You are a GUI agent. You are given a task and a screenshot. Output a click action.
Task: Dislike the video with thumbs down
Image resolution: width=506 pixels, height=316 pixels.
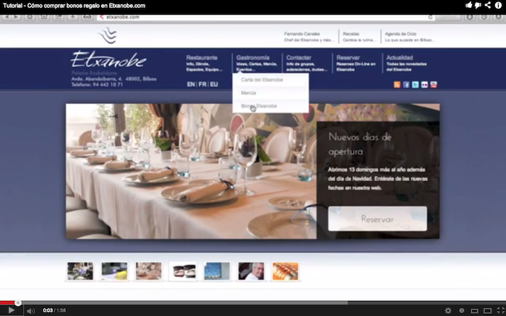[x=478, y=5]
